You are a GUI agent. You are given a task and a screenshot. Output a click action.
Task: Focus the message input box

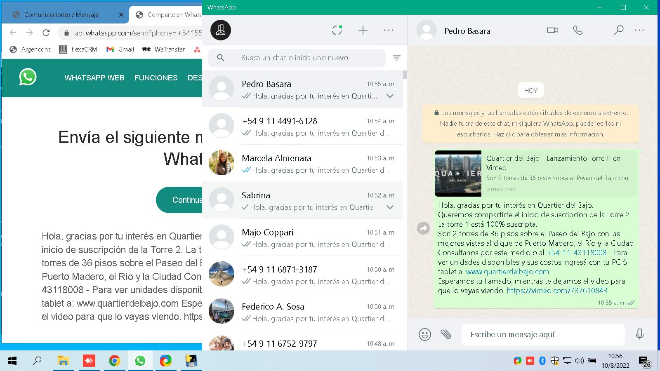tap(543, 334)
